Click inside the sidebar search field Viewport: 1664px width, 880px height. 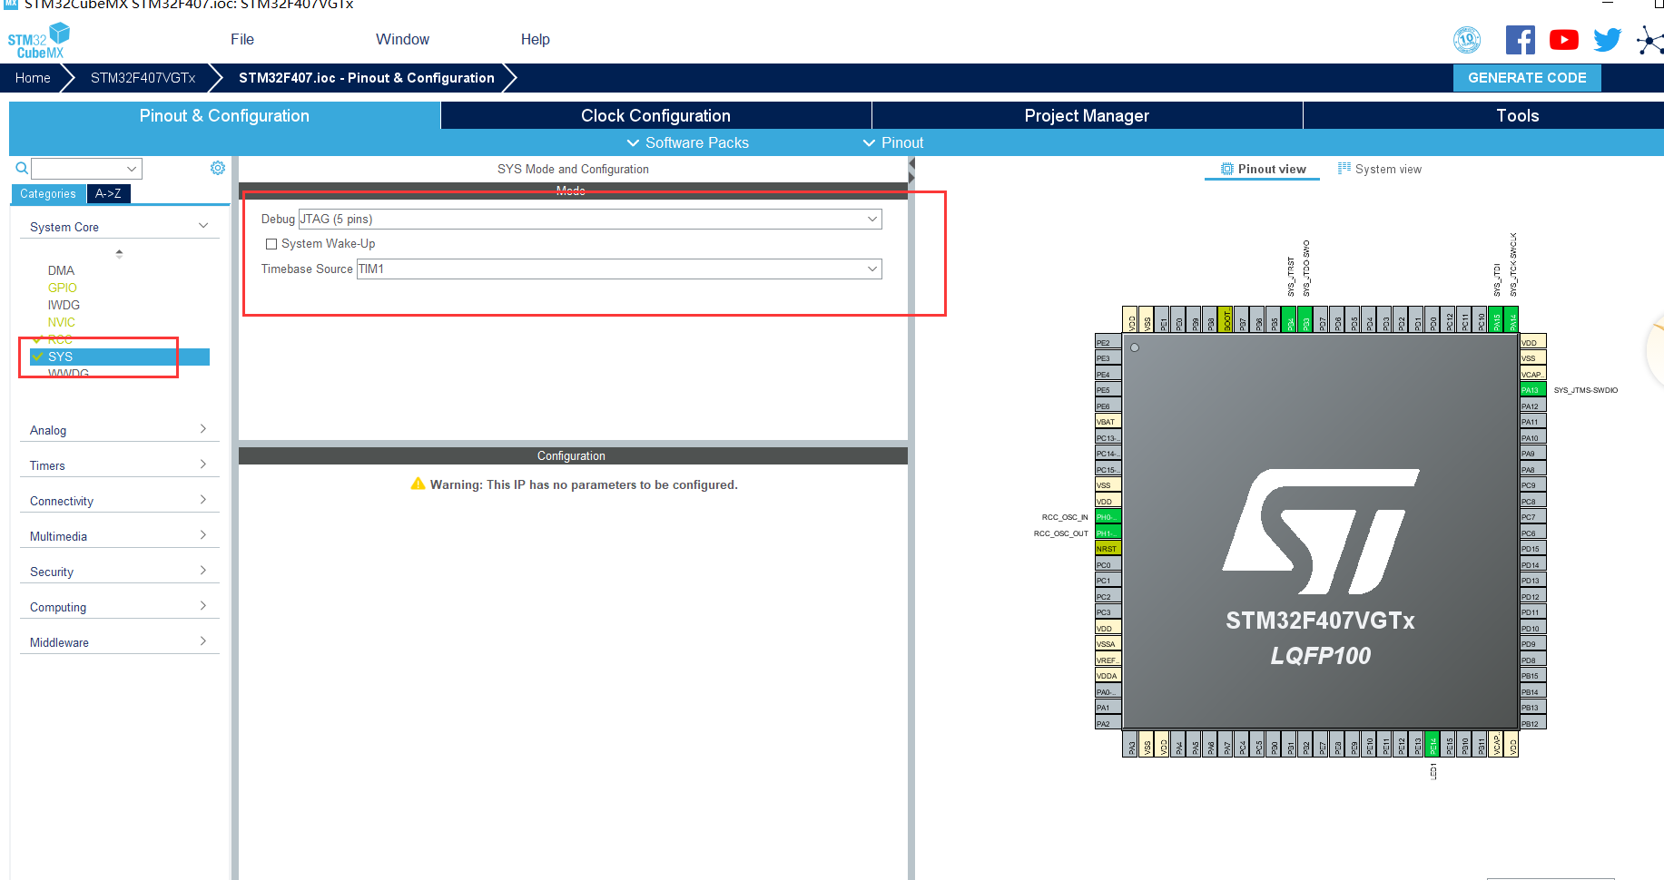[x=82, y=168]
